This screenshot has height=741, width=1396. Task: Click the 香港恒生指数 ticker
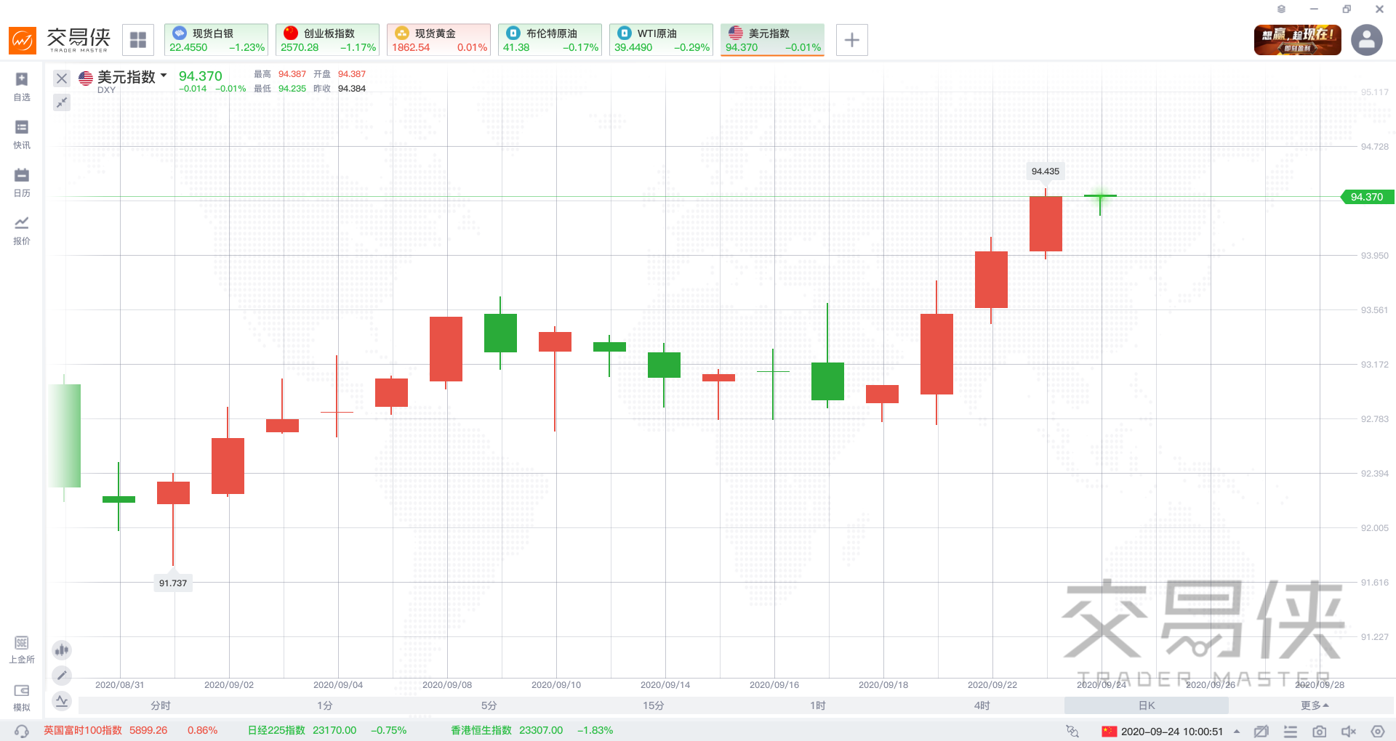coord(532,730)
